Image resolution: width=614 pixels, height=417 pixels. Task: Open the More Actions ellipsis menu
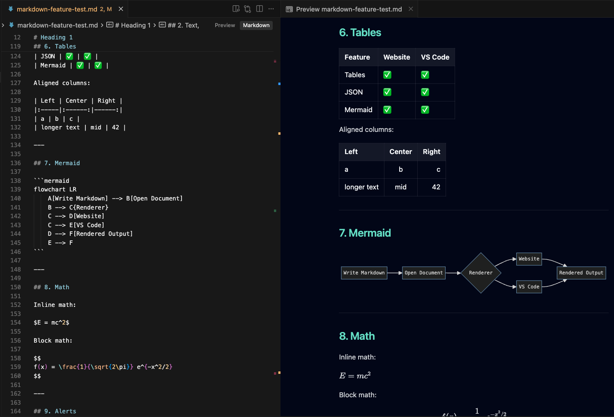point(271,9)
